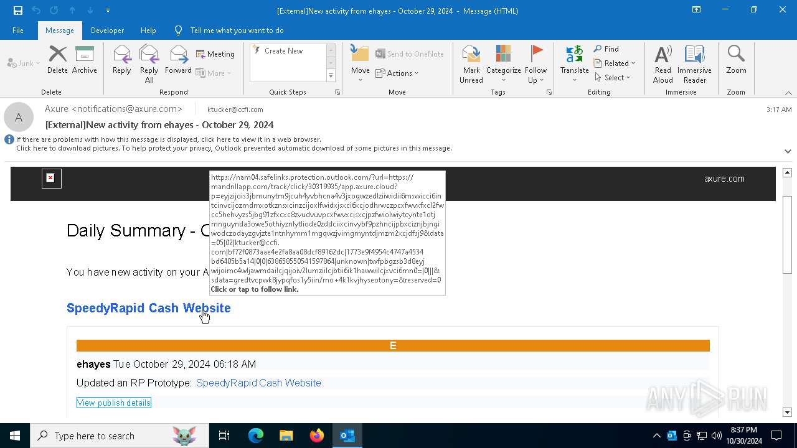Follow the SpeedyRapid Cash Website heading link
Screen dimensions: 797x448
149,308
